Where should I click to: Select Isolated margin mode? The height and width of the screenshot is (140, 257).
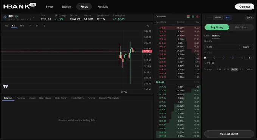pos(218,18)
